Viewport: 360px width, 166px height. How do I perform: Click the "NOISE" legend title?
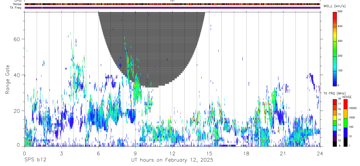pyautogui.click(x=347, y=97)
